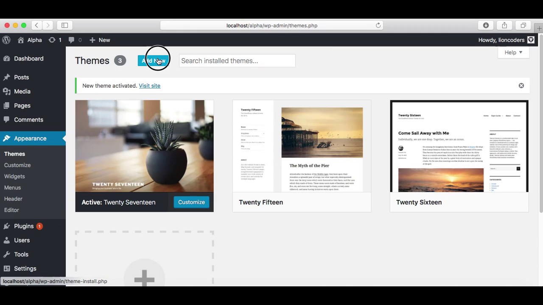Open the Settings menu label
Screen dimensions: 543x305
[25, 269]
